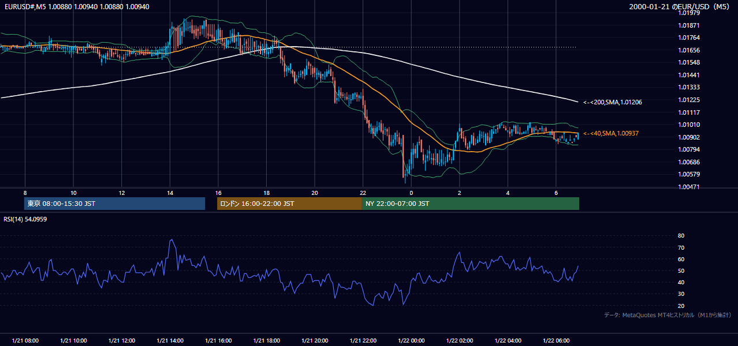This screenshot has height=346, width=738.
Task: Click hour tick 16 under price chart
Action: point(218,193)
